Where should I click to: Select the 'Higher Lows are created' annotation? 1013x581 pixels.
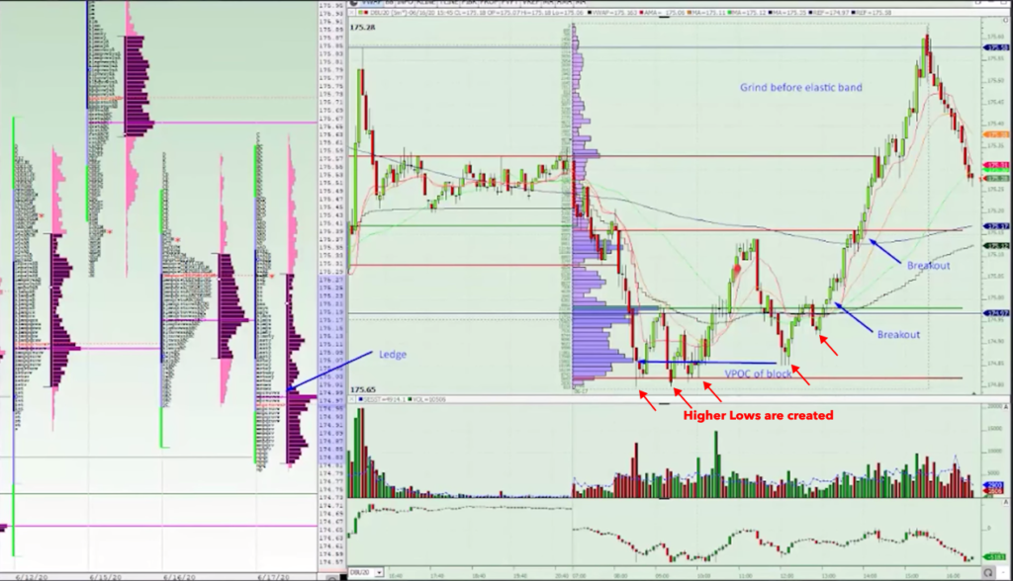click(758, 416)
